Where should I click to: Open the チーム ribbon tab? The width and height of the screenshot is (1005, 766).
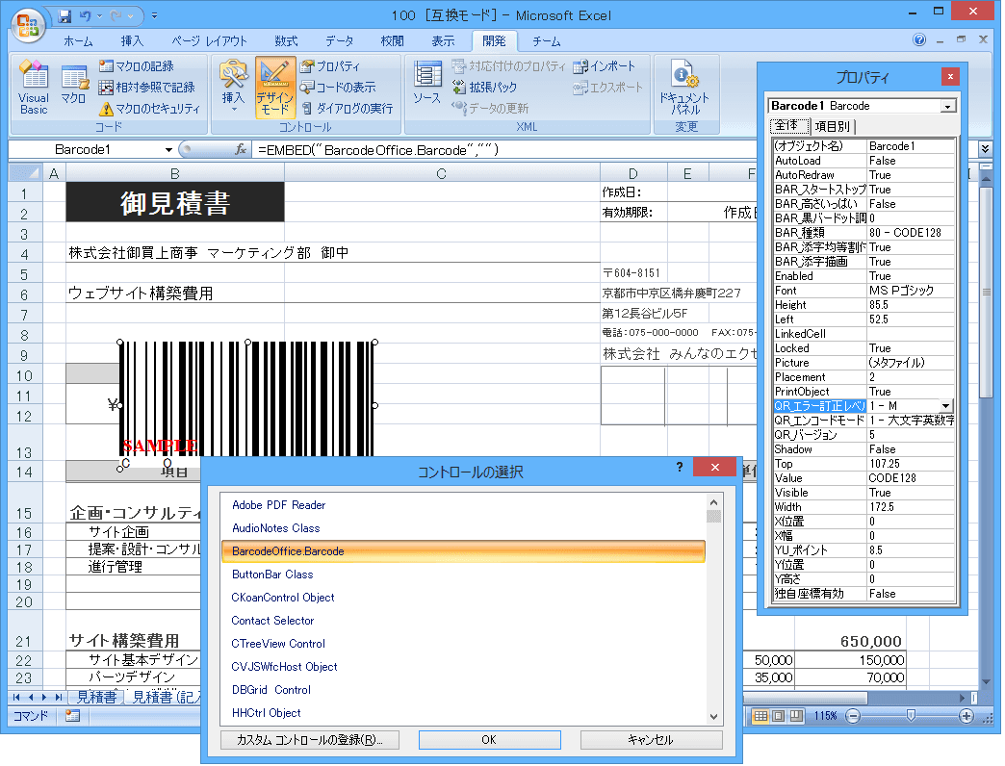click(x=547, y=41)
